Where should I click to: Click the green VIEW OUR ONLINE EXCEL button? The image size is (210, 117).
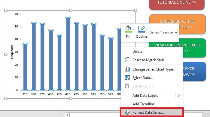(178, 45)
